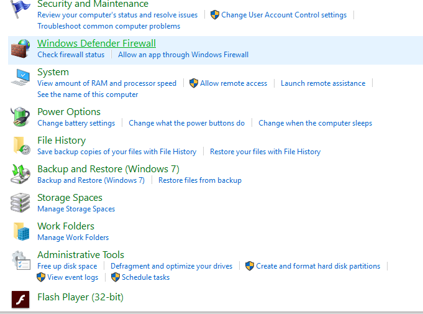This screenshot has height=314, width=423.
Task: Click Free up disk space
Action: (x=67, y=266)
